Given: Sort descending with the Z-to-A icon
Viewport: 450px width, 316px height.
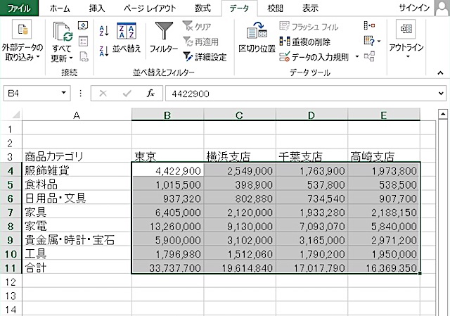Looking at the screenshot, I should point(103,51).
